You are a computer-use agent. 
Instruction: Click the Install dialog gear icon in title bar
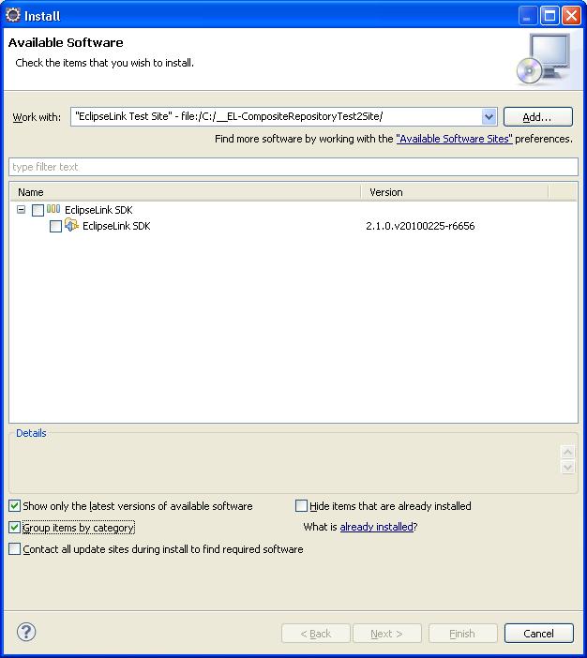pos(13,15)
